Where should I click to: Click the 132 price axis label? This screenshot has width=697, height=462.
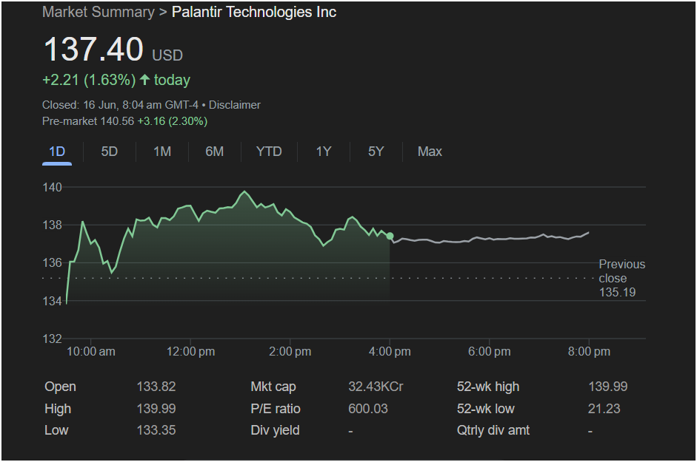point(52,339)
